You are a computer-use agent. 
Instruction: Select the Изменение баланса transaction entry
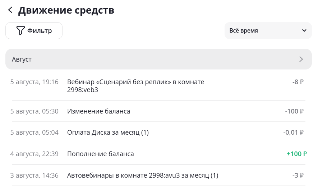pos(98,111)
